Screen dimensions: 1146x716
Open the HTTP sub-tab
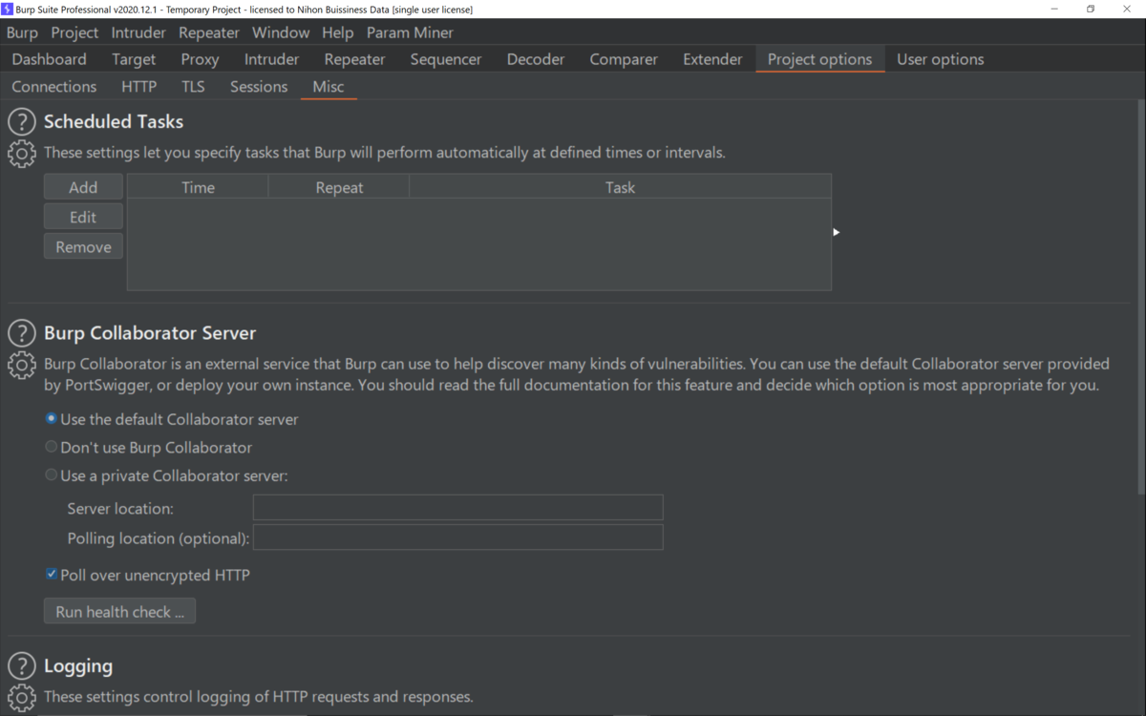139,87
